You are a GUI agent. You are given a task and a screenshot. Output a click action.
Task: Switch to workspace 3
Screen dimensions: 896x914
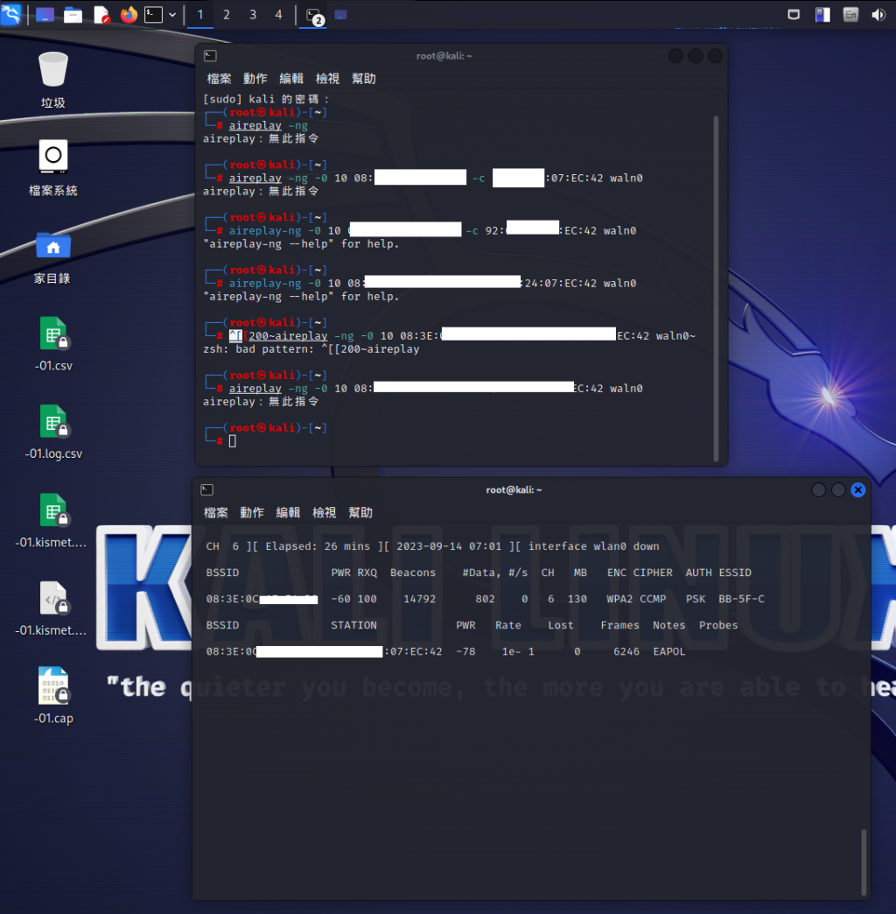(253, 15)
